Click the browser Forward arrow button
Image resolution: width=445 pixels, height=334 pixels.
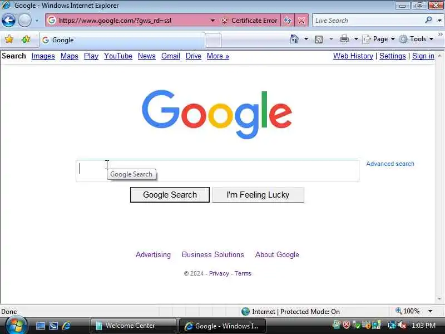pyautogui.click(x=24, y=21)
